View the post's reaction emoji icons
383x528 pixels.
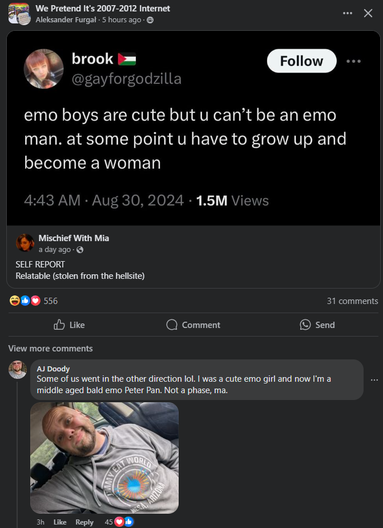tap(25, 301)
